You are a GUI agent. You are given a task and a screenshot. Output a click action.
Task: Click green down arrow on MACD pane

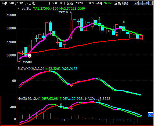61,105
